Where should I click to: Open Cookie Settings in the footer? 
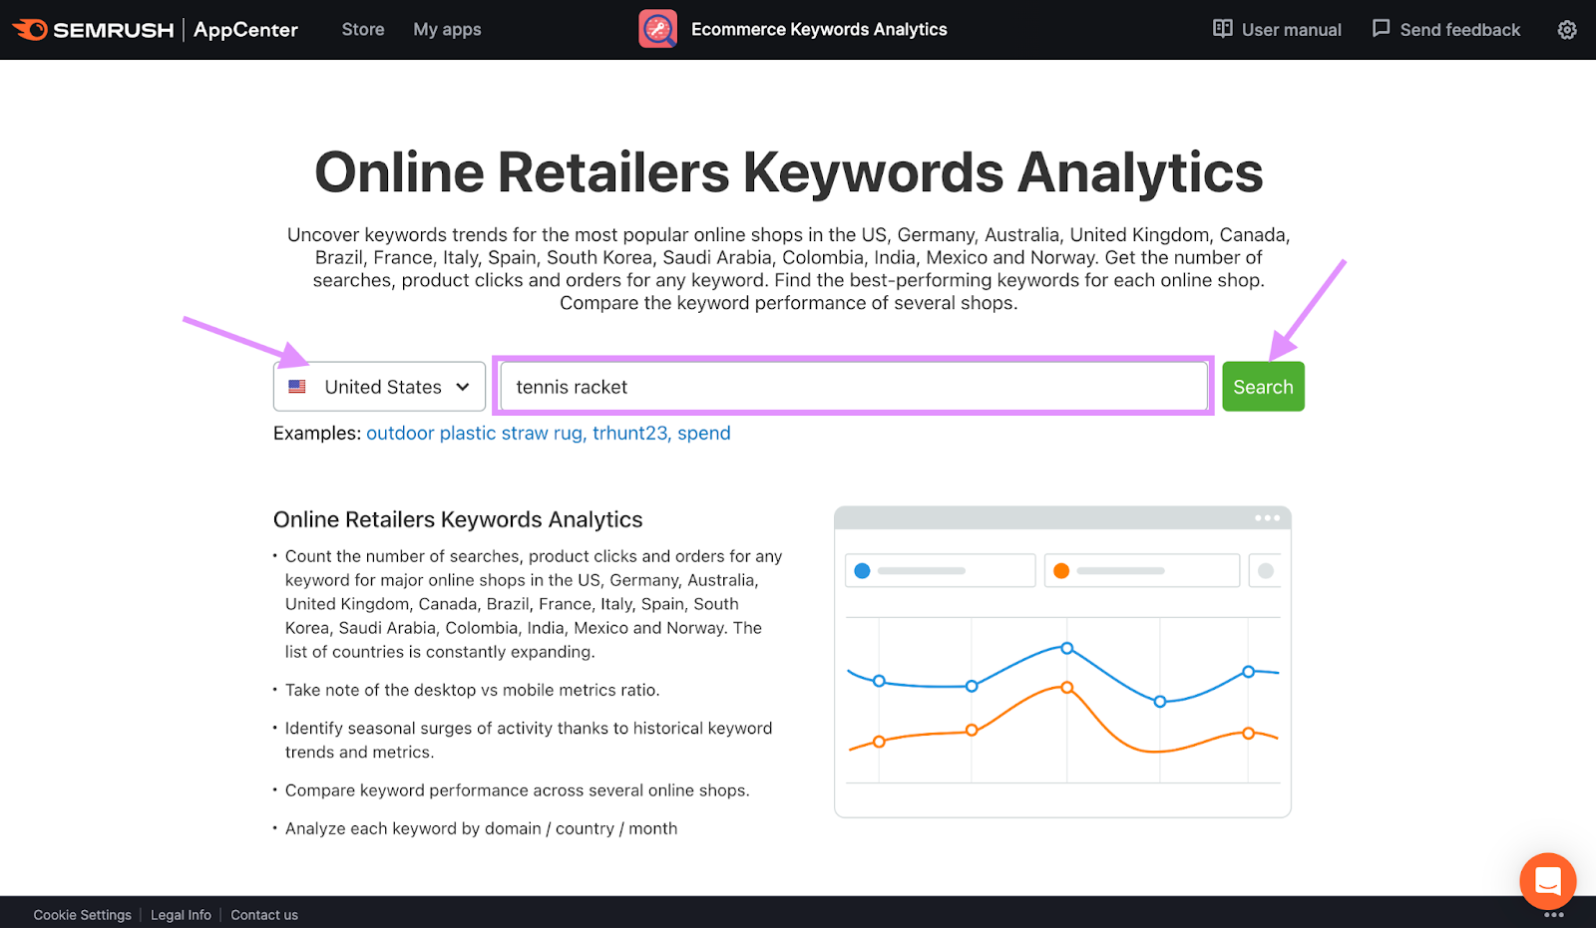(82, 915)
